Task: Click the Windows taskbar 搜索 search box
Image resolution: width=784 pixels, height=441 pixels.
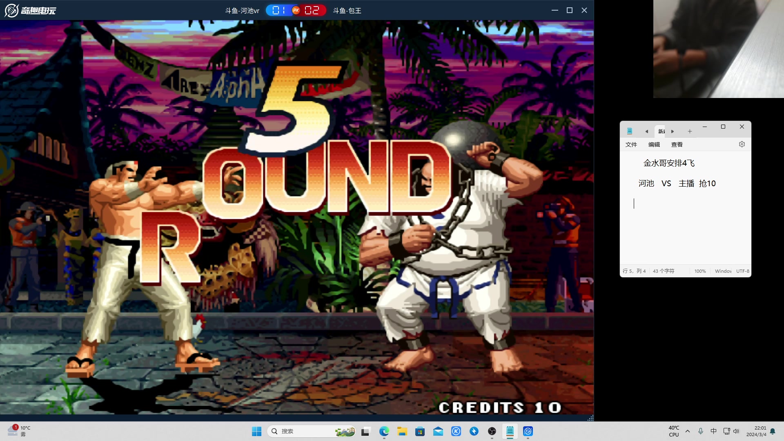Action: coord(311,431)
